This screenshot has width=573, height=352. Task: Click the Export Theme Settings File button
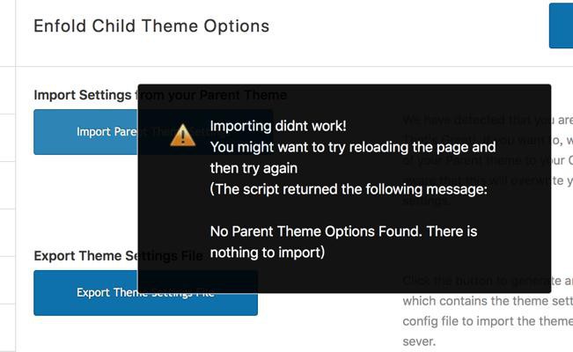[145, 293]
